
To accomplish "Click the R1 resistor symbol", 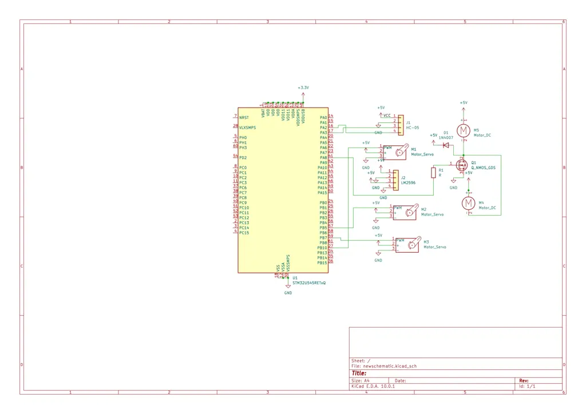I will click(x=434, y=173).
